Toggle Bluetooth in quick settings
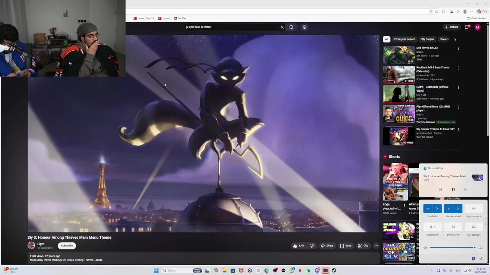Image resolution: width=490 pixels, height=275 pixels. click(x=449, y=209)
